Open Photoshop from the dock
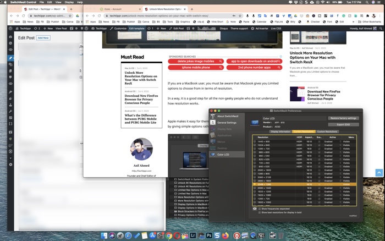 [209, 235]
